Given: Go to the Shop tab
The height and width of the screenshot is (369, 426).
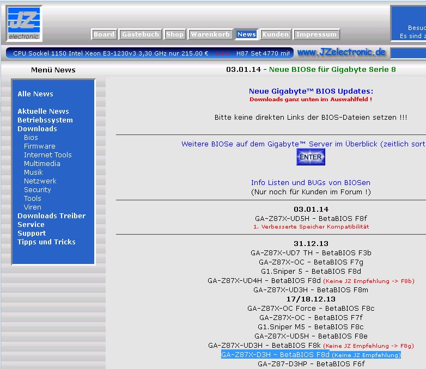Looking at the screenshot, I should 175,34.
